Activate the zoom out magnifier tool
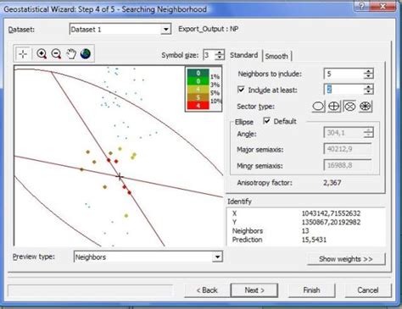The image size is (402, 309). (56, 53)
